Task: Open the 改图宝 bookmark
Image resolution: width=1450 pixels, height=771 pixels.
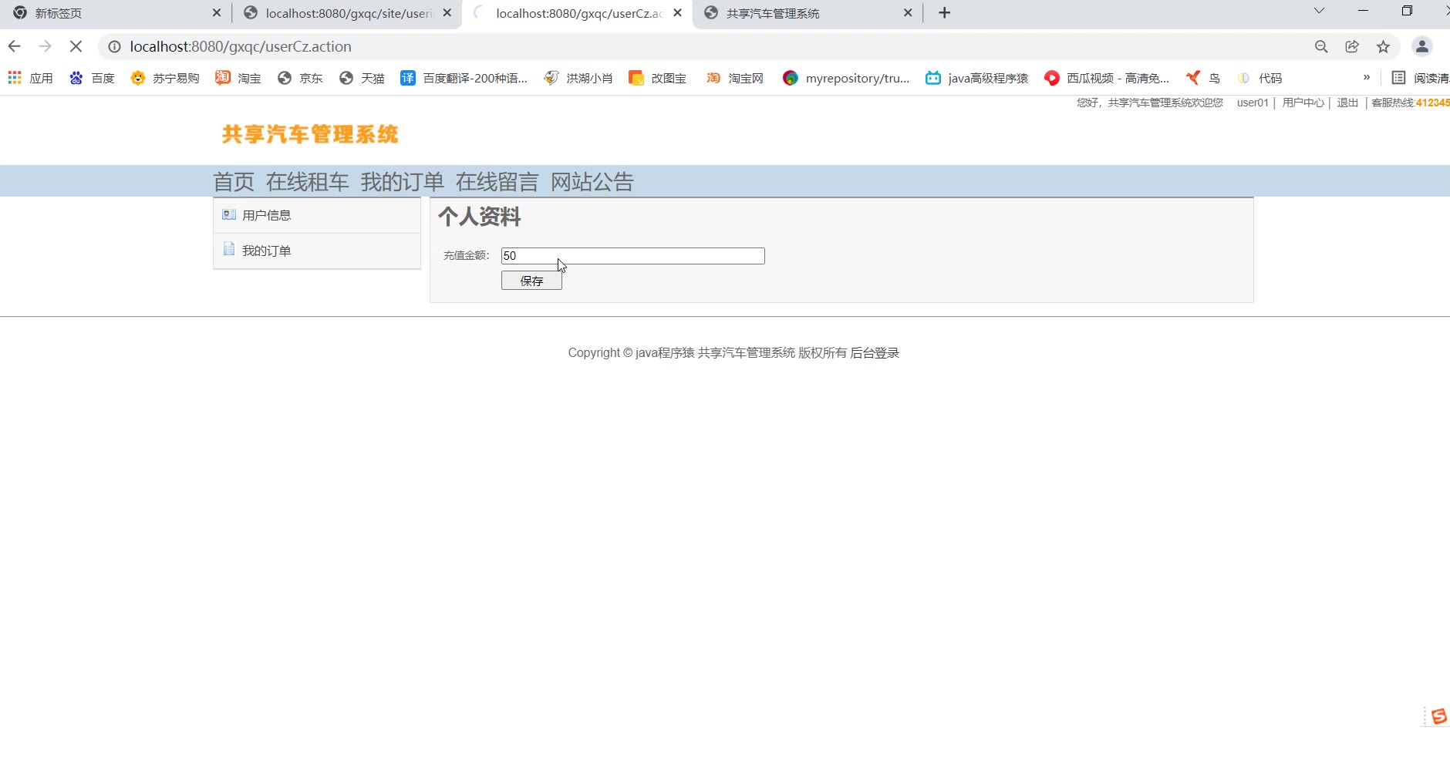Action: coord(658,78)
